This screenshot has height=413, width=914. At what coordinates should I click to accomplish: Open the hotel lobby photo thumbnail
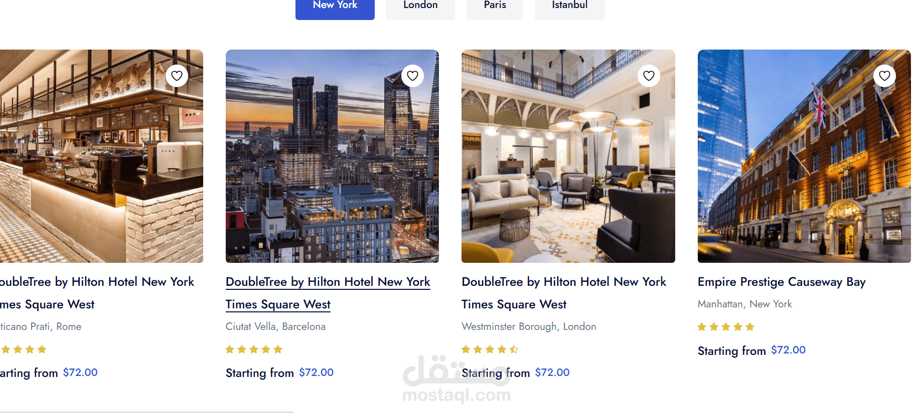coord(568,156)
